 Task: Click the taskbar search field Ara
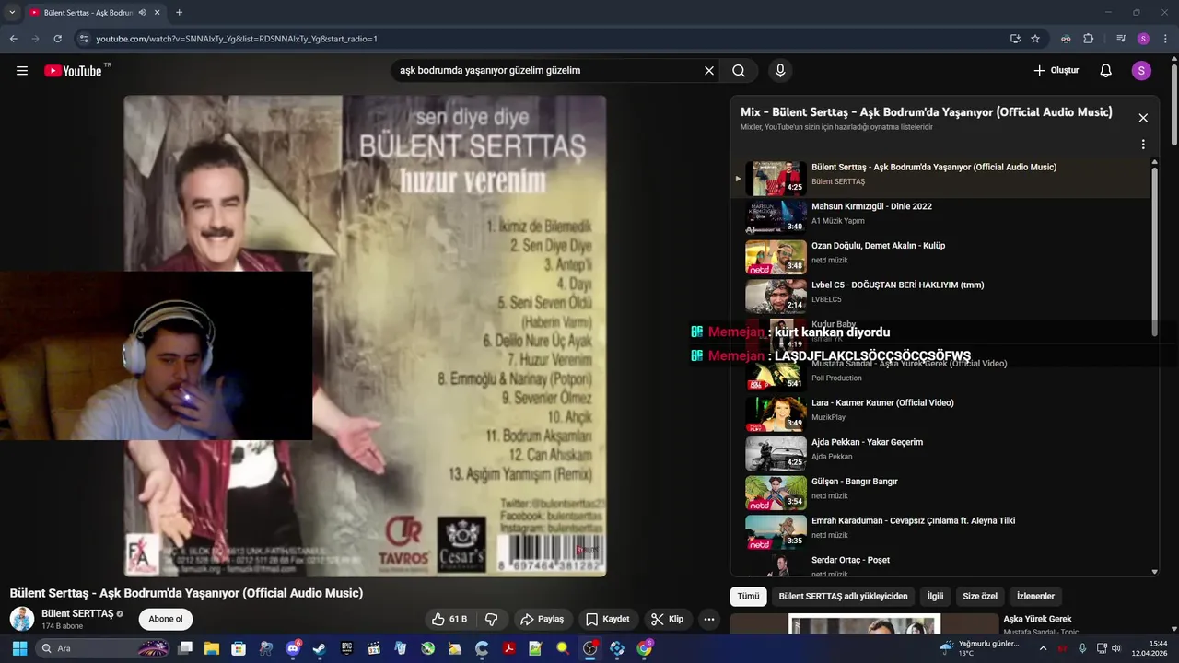tap(101, 648)
